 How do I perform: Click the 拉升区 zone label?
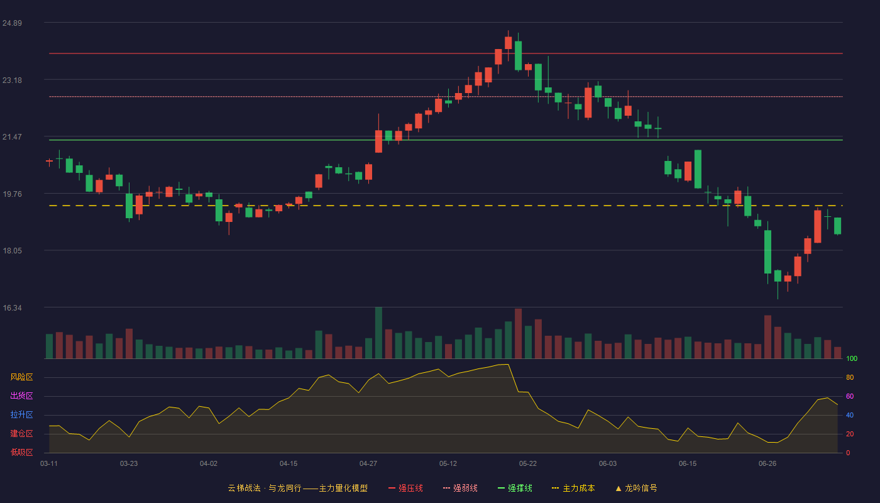pos(21,415)
